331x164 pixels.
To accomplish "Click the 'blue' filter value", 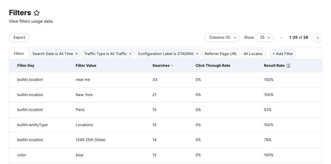I will 79,155.
